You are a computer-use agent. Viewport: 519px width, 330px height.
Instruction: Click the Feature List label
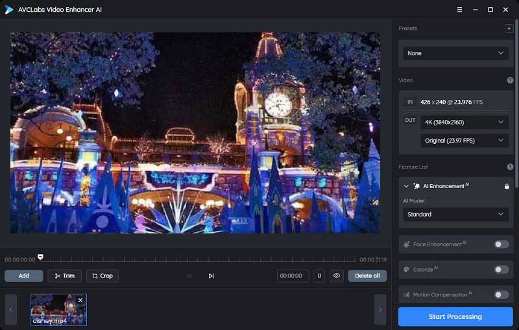(x=413, y=167)
